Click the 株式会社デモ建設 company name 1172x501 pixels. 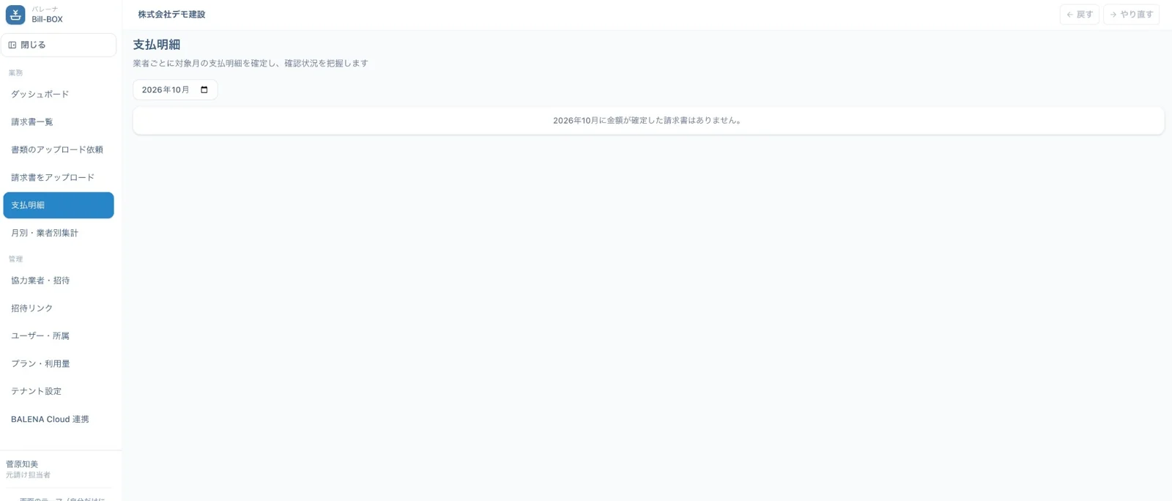[171, 15]
